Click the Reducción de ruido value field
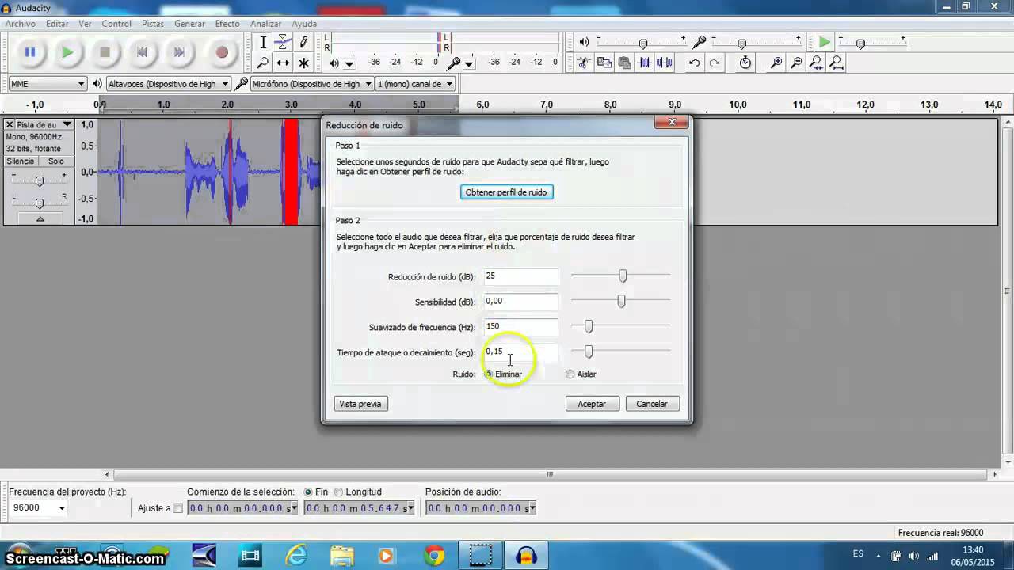1014x570 pixels. point(520,275)
